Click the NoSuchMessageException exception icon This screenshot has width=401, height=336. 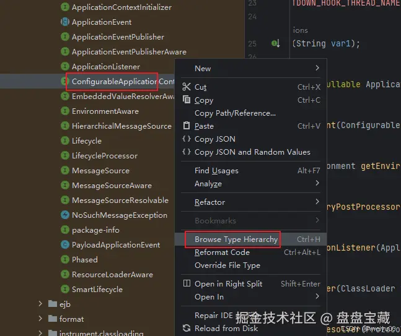pyautogui.click(x=65, y=215)
